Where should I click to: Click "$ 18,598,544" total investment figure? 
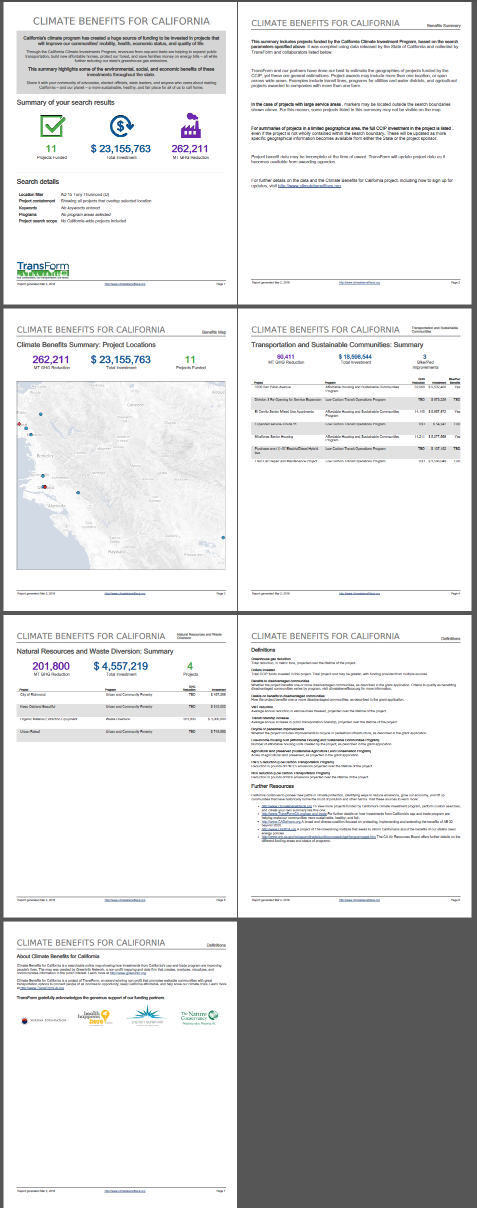pyautogui.click(x=355, y=357)
